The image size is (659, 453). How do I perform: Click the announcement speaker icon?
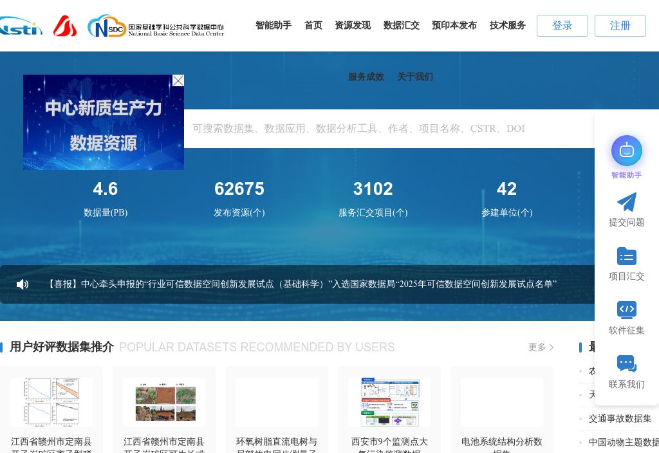[23, 284]
